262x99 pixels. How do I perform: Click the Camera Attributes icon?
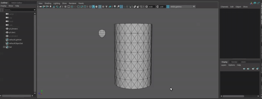pos(47,7)
